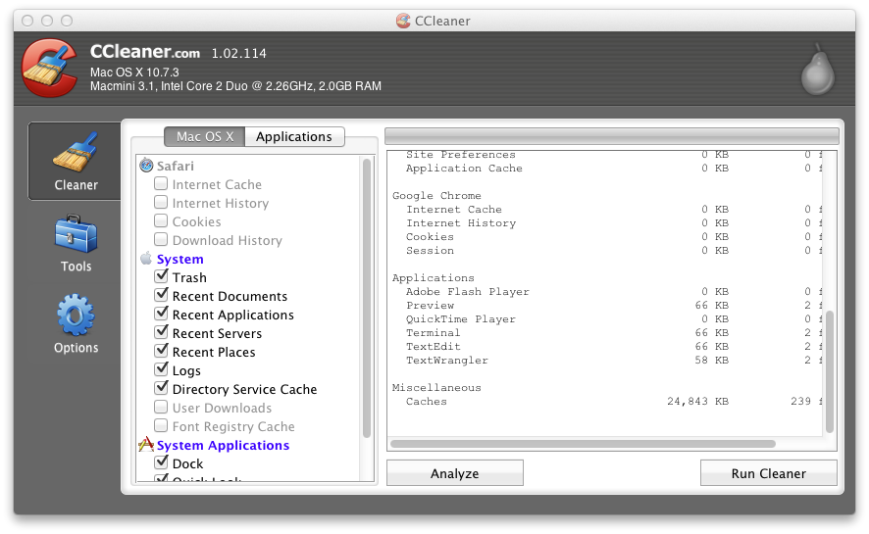Viewport: 869px width, 534px height.
Task: Click the System category heading
Action: click(x=180, y=259)
